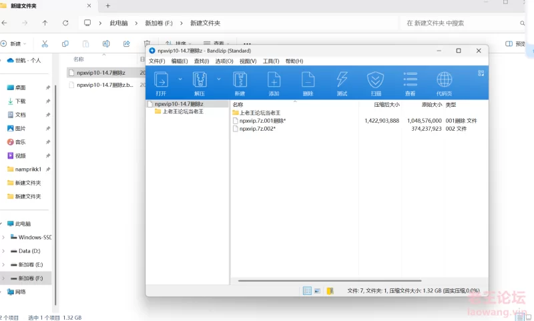Click the grid layout icon in Bandizip toolbar corner
Viewport: 534px width, 321px height.
(481, 73)
